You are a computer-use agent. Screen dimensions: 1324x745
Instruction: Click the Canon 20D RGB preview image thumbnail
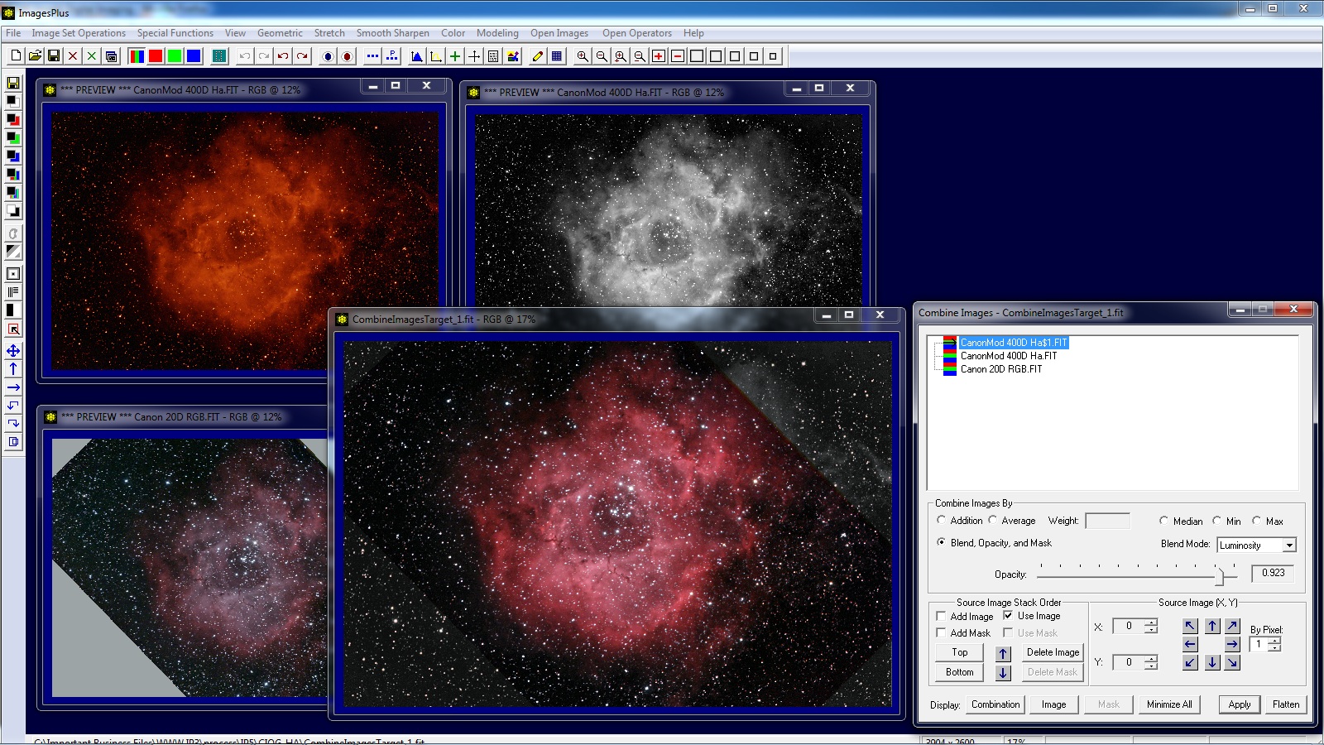click(x=189, y=568)
